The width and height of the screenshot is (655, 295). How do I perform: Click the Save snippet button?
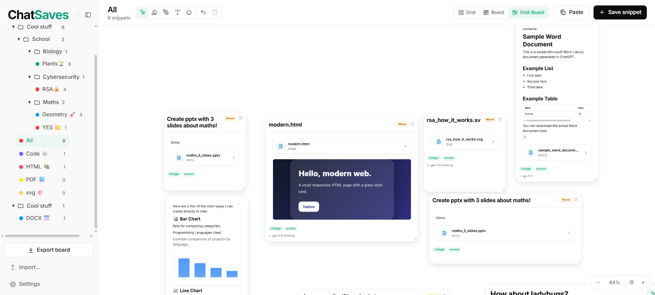(x=620, y=12)
